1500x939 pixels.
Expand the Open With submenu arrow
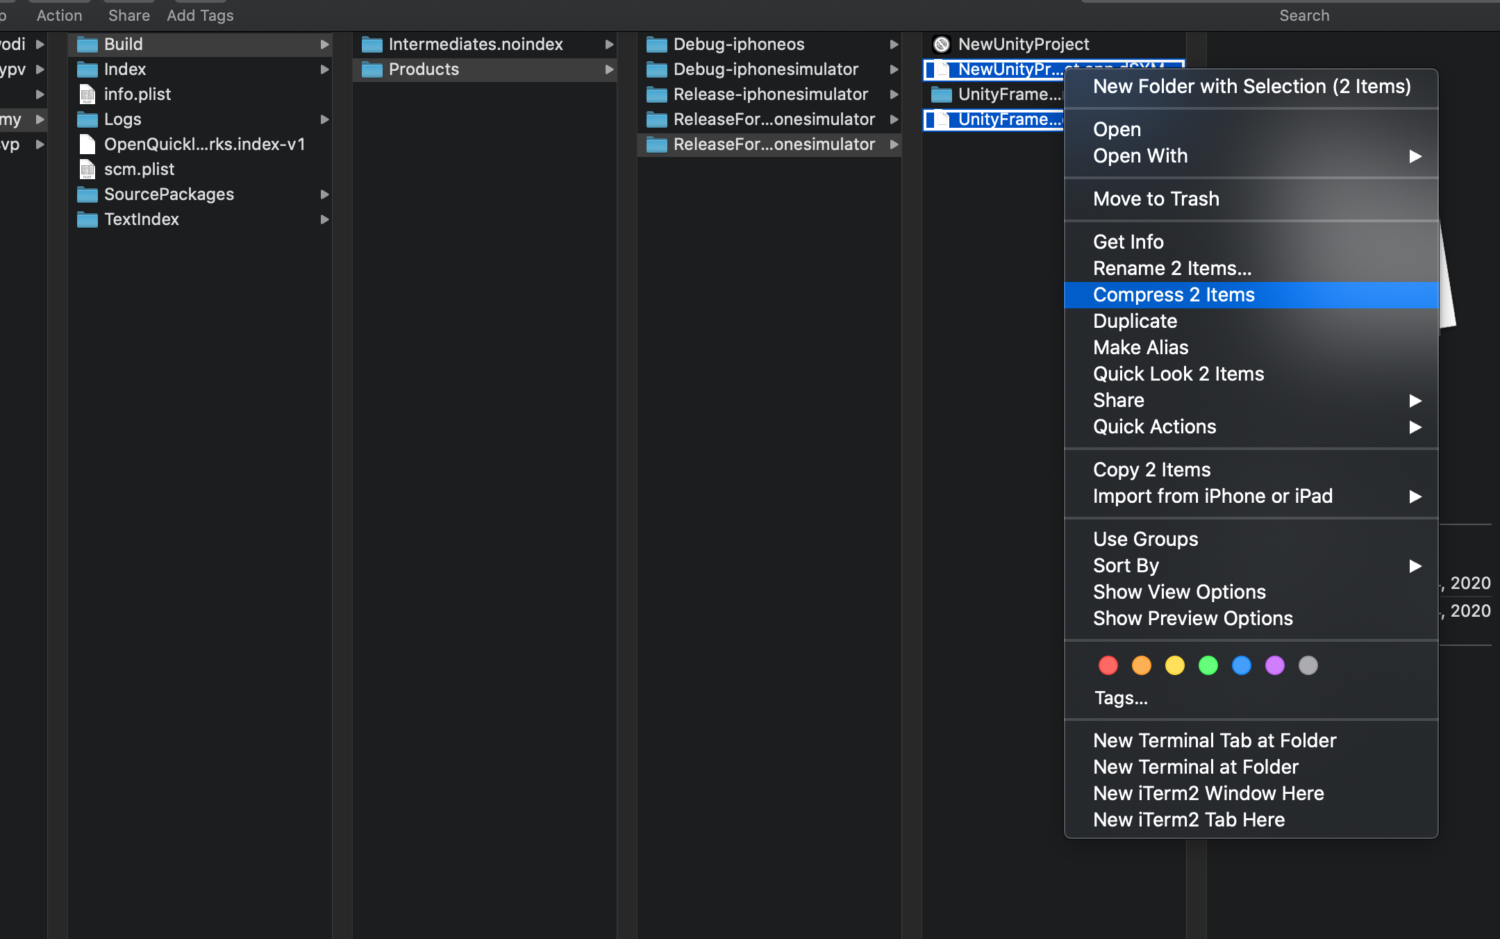coord(1415,156)
